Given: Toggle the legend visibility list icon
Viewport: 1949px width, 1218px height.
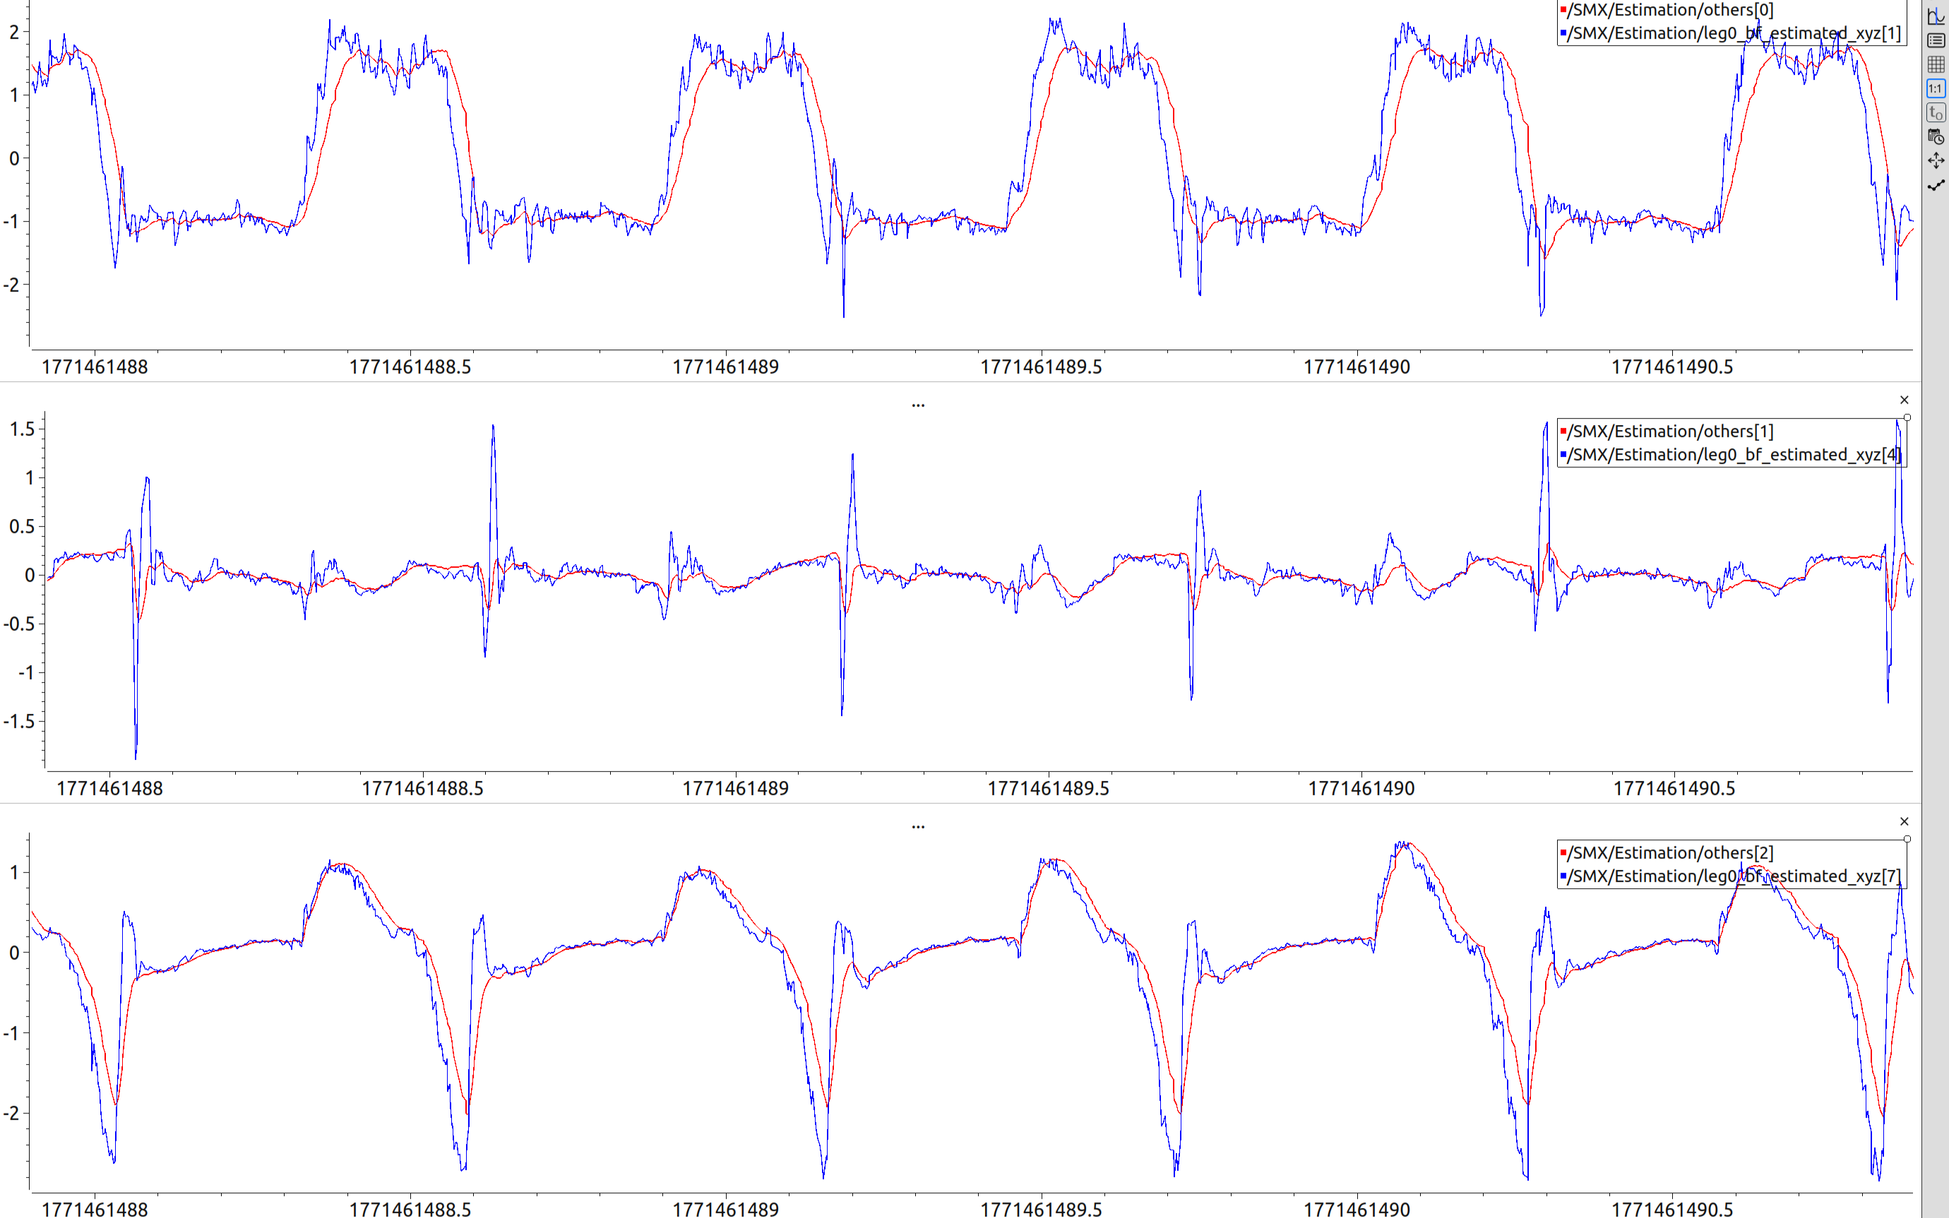Looking at the screenshot, I should pos(1936,40).
